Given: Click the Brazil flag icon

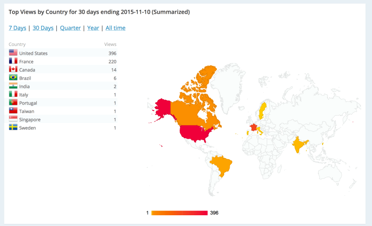Looking at the screenshot, I should [13, 78].
